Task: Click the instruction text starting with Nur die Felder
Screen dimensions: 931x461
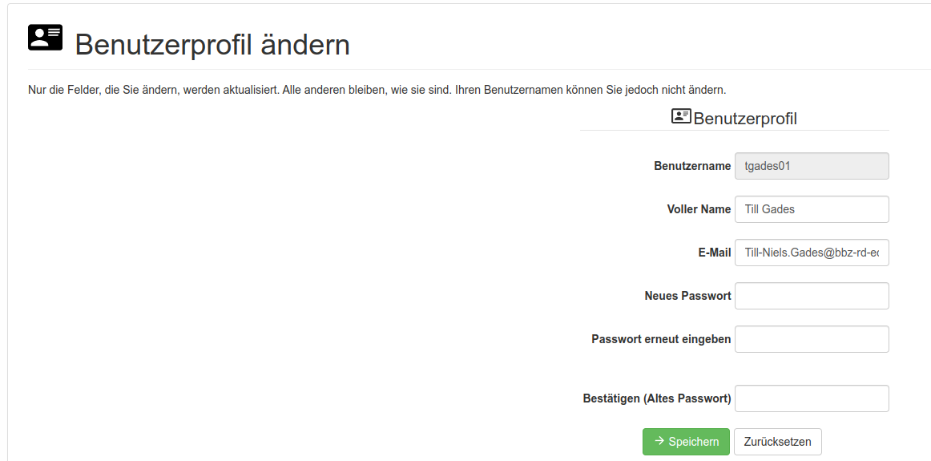Action: point(377,89)
